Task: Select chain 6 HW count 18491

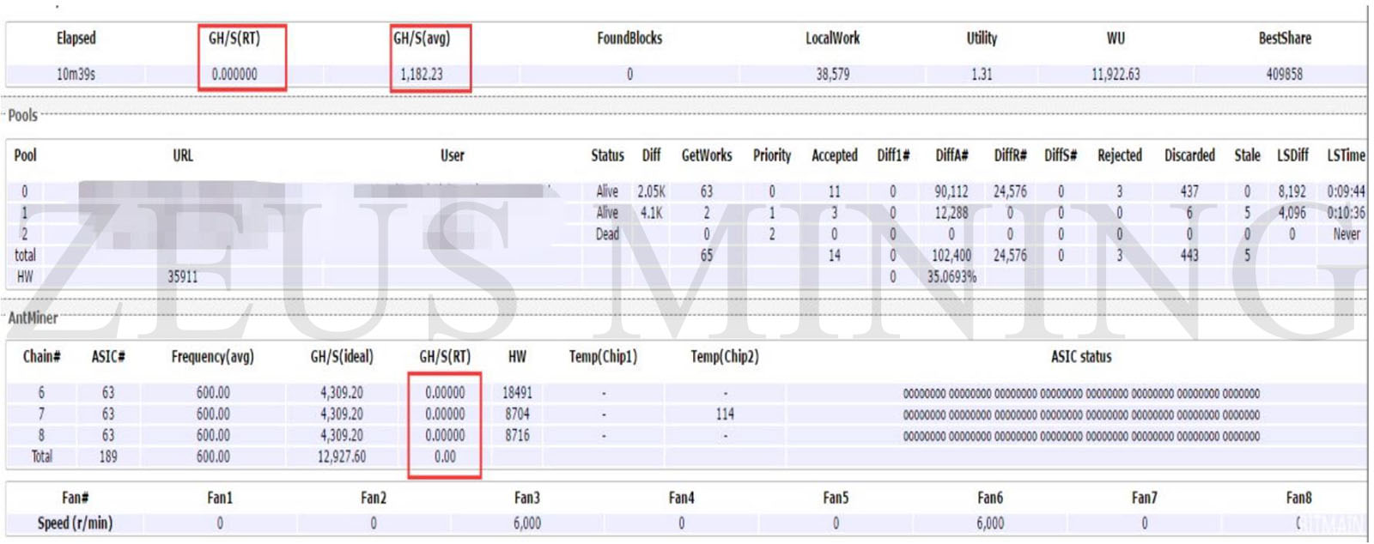Action: pyautogui.click(x=517, y=392)
